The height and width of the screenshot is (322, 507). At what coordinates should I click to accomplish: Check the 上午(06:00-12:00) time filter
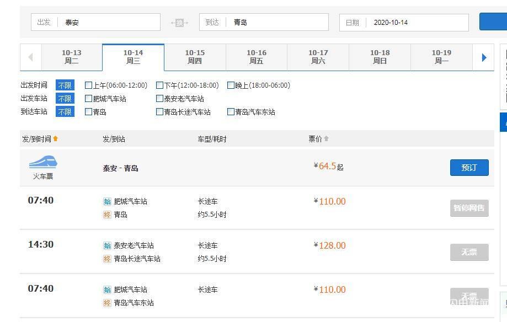pyautogui.click(x=88, y=85)
